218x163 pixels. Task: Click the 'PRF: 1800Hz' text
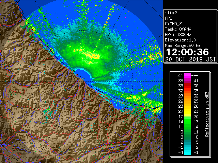tap(178, 35)
